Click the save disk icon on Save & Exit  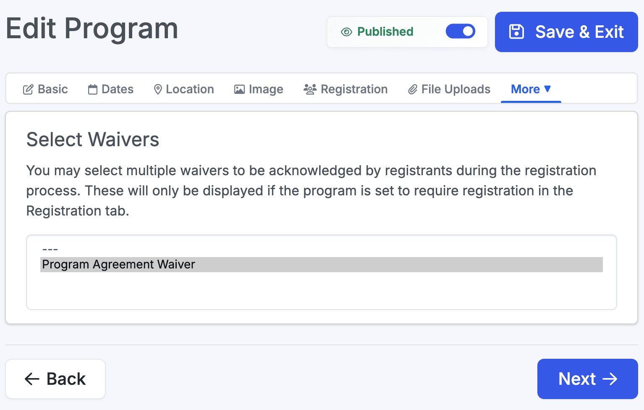(x=516, y=32)
